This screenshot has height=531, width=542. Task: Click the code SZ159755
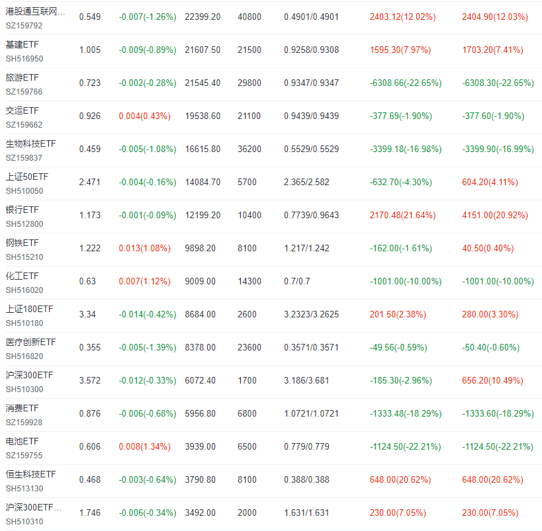24,456
